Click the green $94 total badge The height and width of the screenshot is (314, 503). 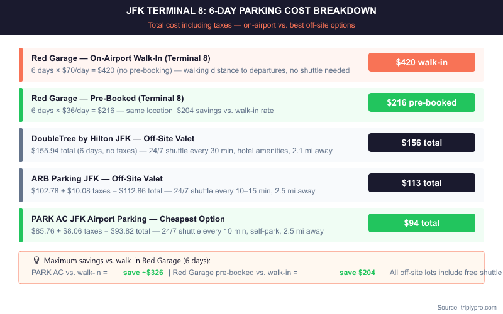click(421, 223)
